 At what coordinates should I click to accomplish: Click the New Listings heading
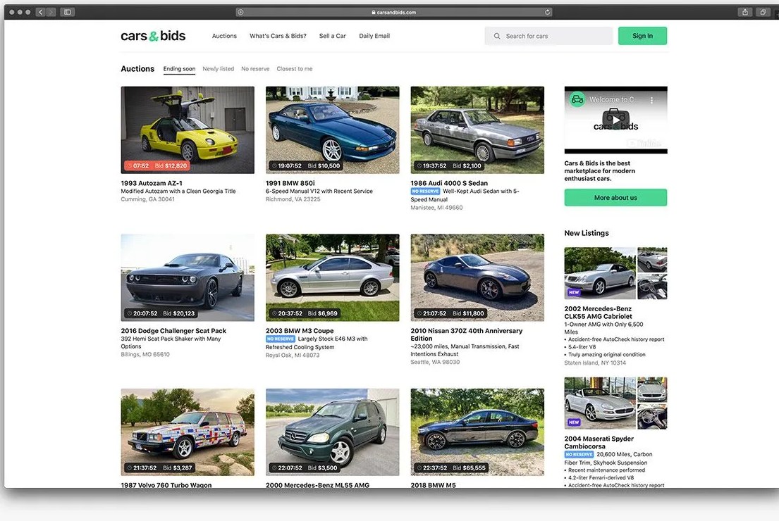(587, 233)
